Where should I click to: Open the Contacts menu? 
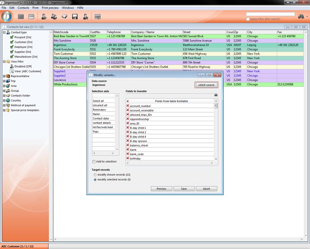tap(23, 8)
